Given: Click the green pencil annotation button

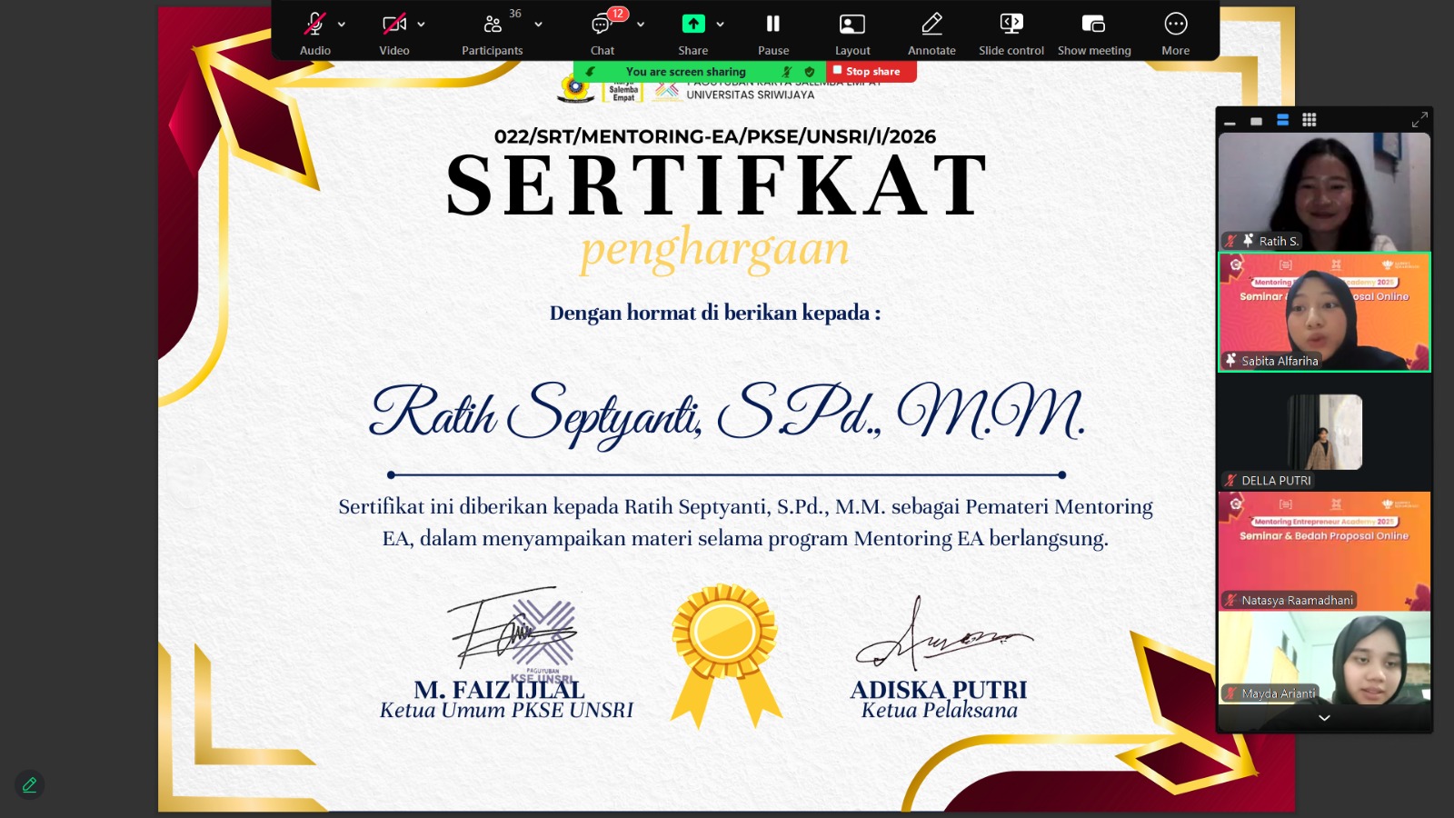Looking at the screenshot, I should (29, 784).
